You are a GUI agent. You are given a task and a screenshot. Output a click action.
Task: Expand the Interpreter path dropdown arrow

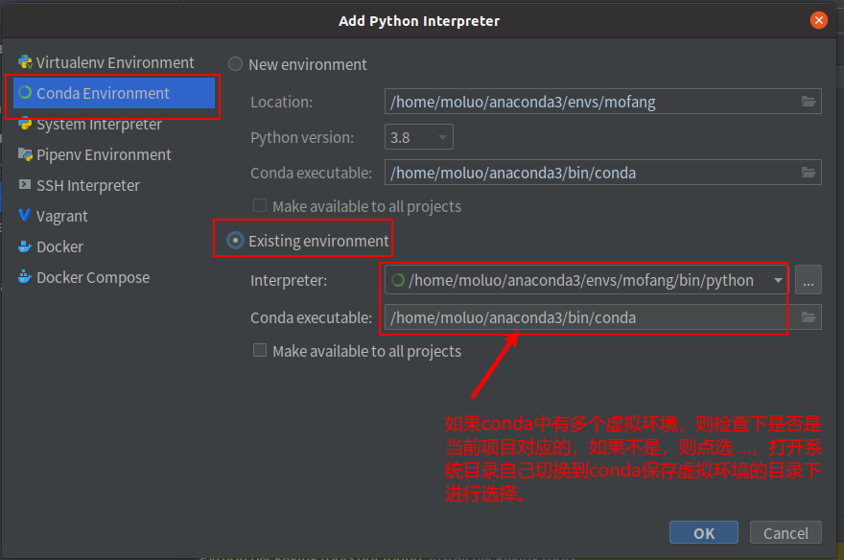pos(778,280)
